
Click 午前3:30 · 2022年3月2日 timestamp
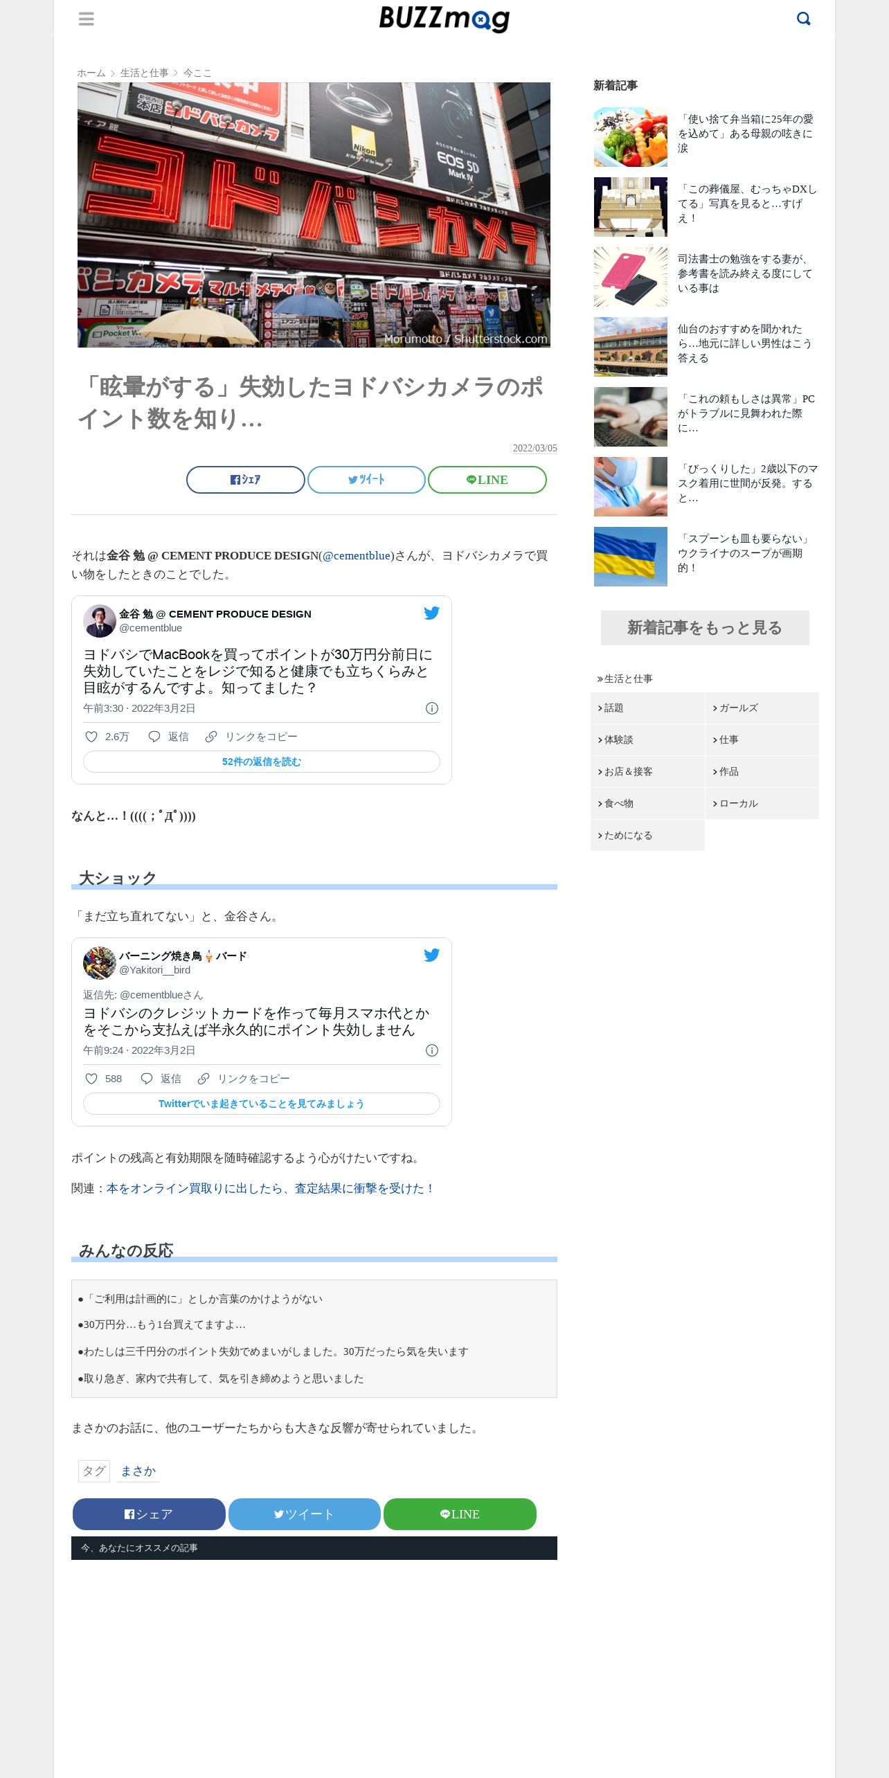click(x=139, y=708)
